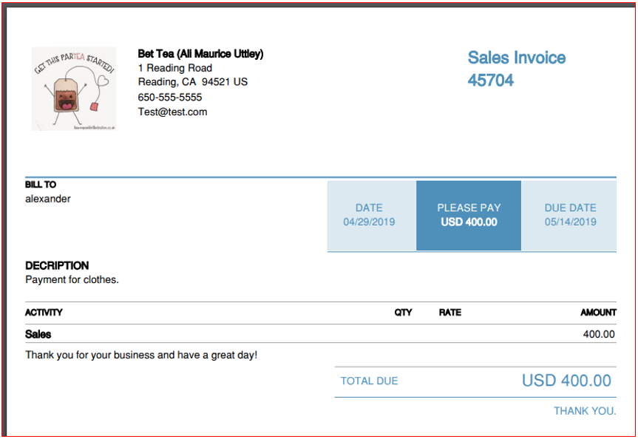Click the phone number 650-555-5555
Viewport: 638px width, 439px height.
click(x=170, y=98)
